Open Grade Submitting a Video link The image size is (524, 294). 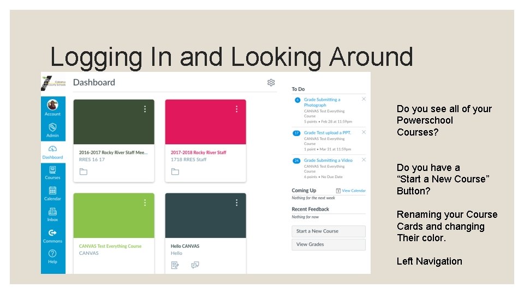point(328,160)
